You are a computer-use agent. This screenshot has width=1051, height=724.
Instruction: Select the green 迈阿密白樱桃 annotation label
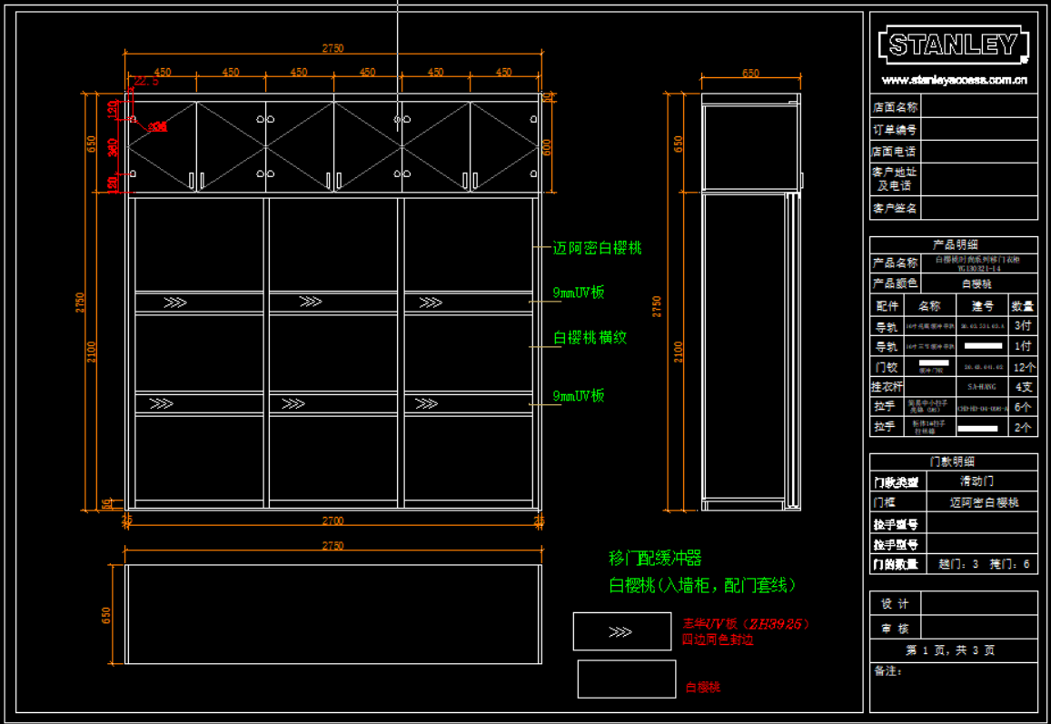597,248
